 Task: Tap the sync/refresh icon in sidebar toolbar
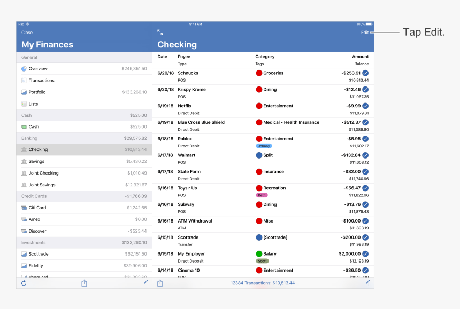click(x=24, y=283)
